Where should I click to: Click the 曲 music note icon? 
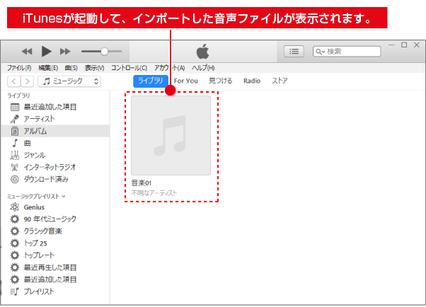(15, 143)
